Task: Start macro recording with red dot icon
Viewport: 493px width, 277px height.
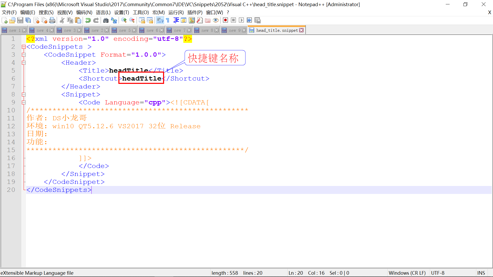Action: pos(225,20)
